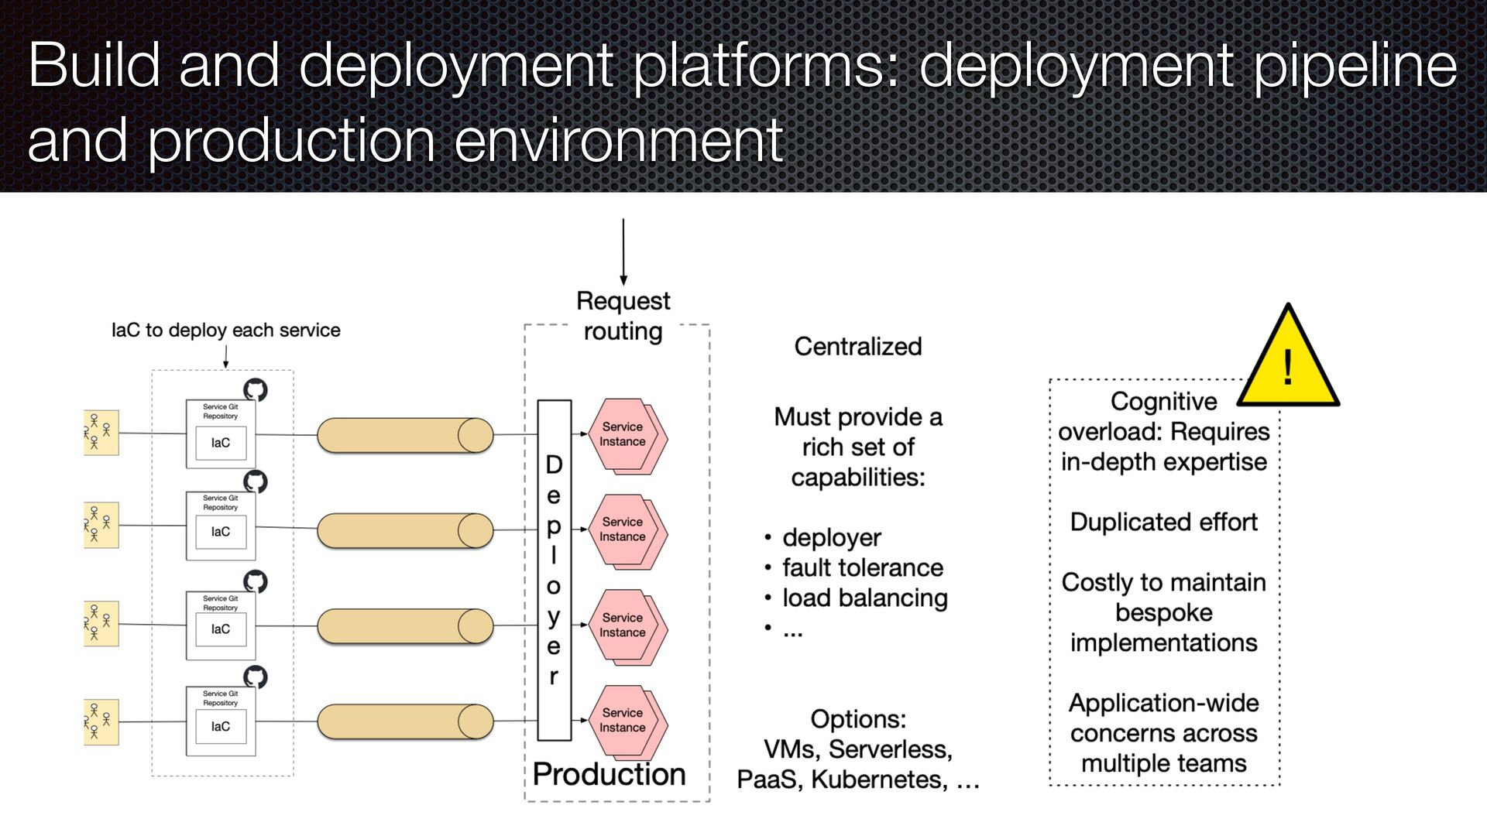The image size is (1487, 836).
Task: Click the first IaC box
Action: [x=221, y=443]
